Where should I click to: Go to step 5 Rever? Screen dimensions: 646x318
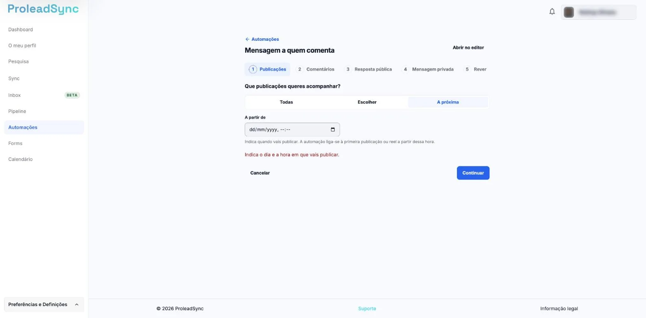coord(475,69)
